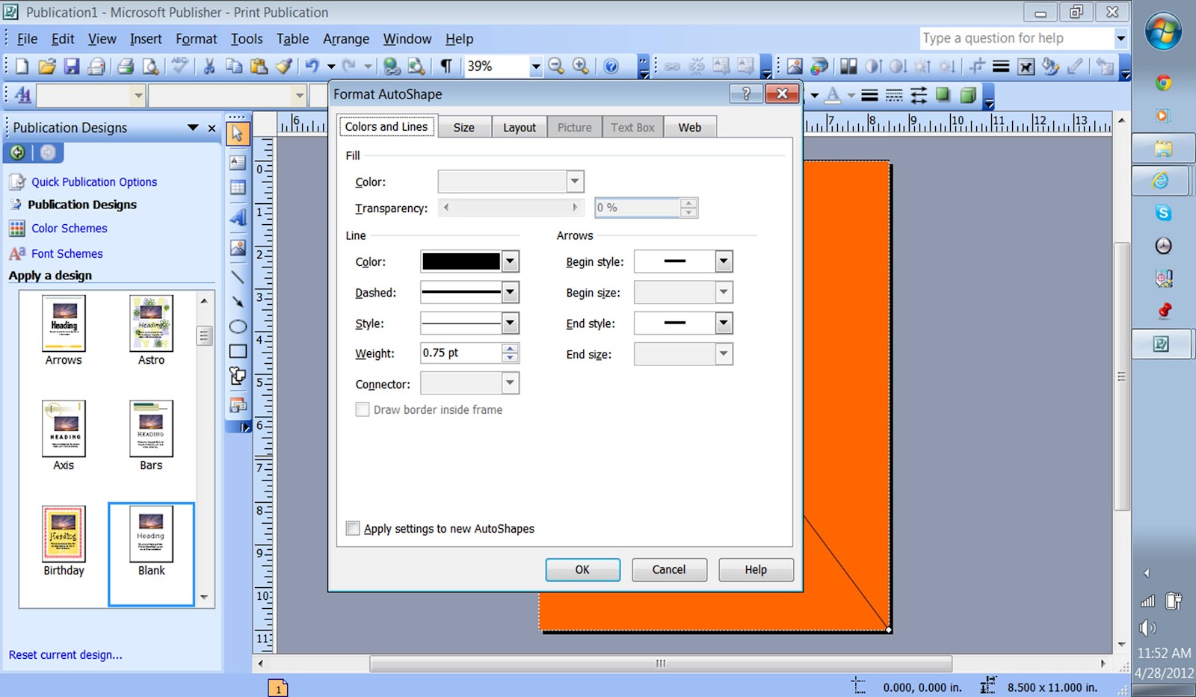Open the Format menu
This screenshot has height=697, width=1196.
(x=196, y=39)
